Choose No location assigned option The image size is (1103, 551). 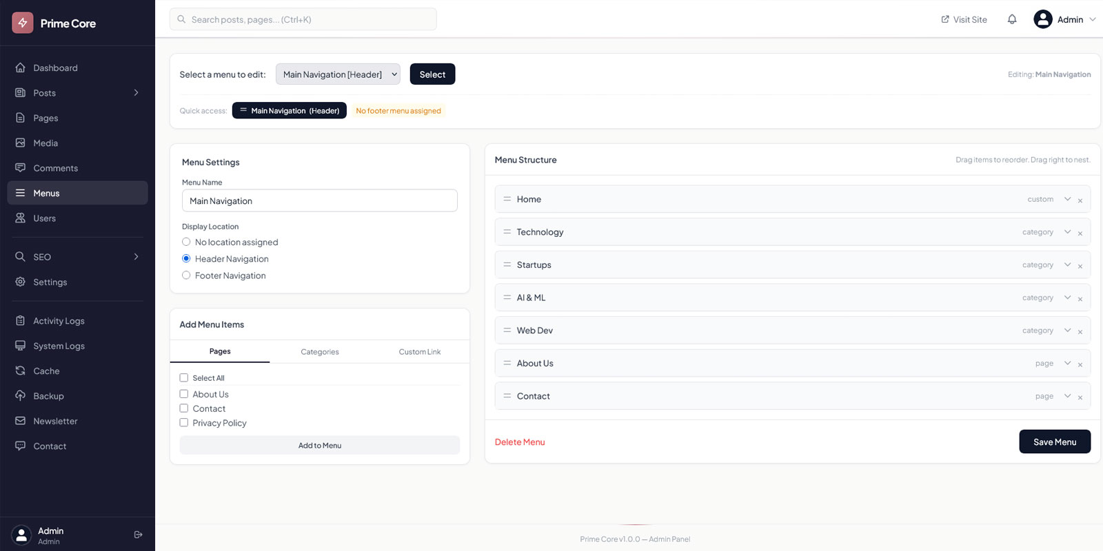coord(186,242)
